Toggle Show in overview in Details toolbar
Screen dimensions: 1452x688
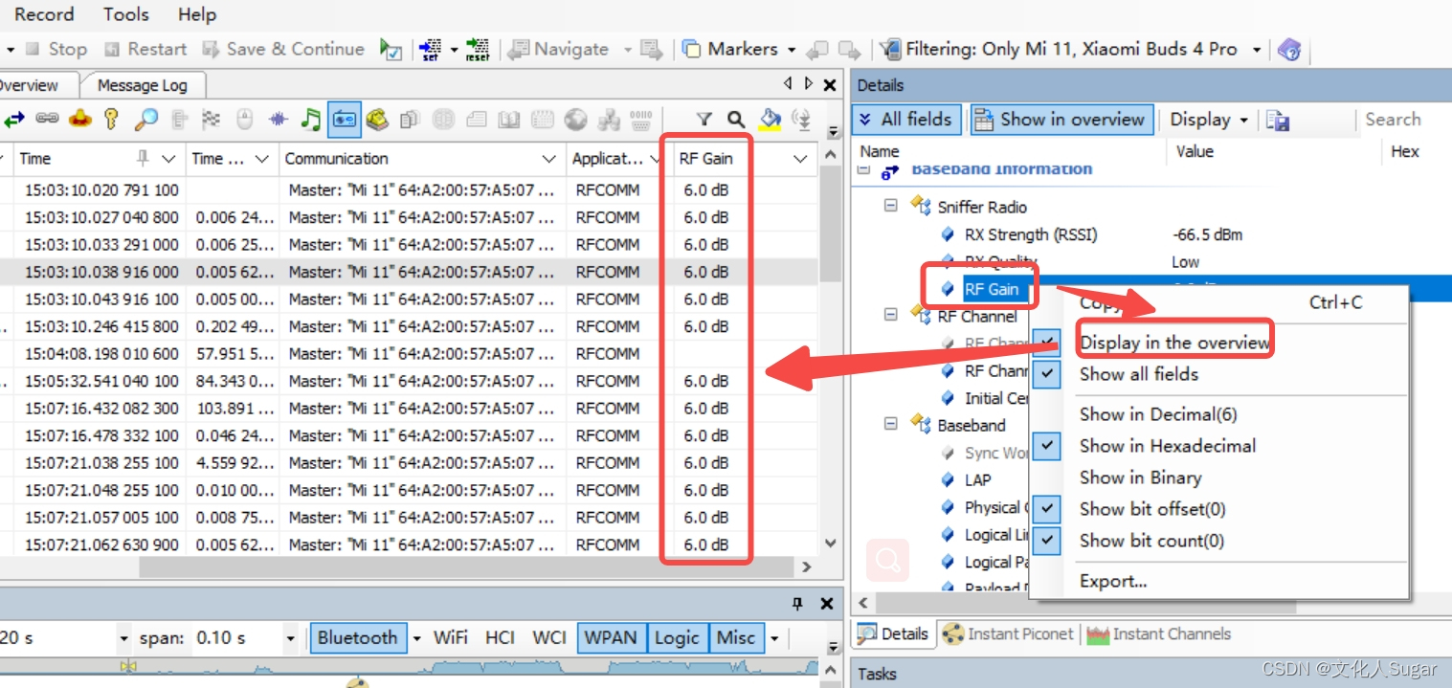[x=1061, y=120]
